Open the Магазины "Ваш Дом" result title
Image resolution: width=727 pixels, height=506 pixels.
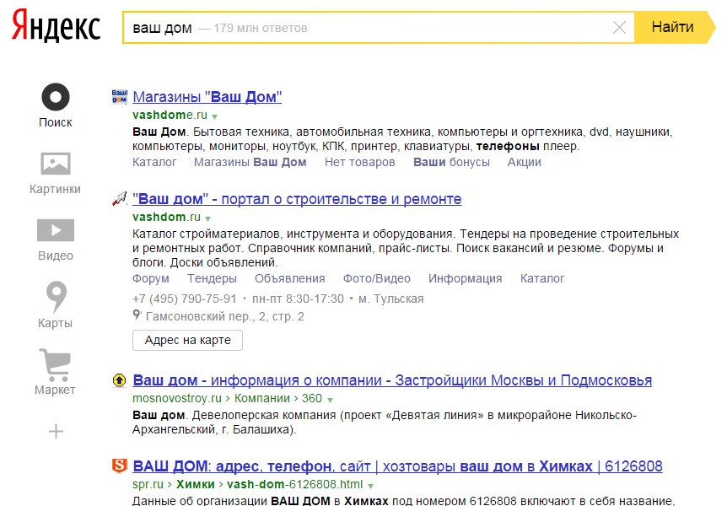[x=207, y=96]
